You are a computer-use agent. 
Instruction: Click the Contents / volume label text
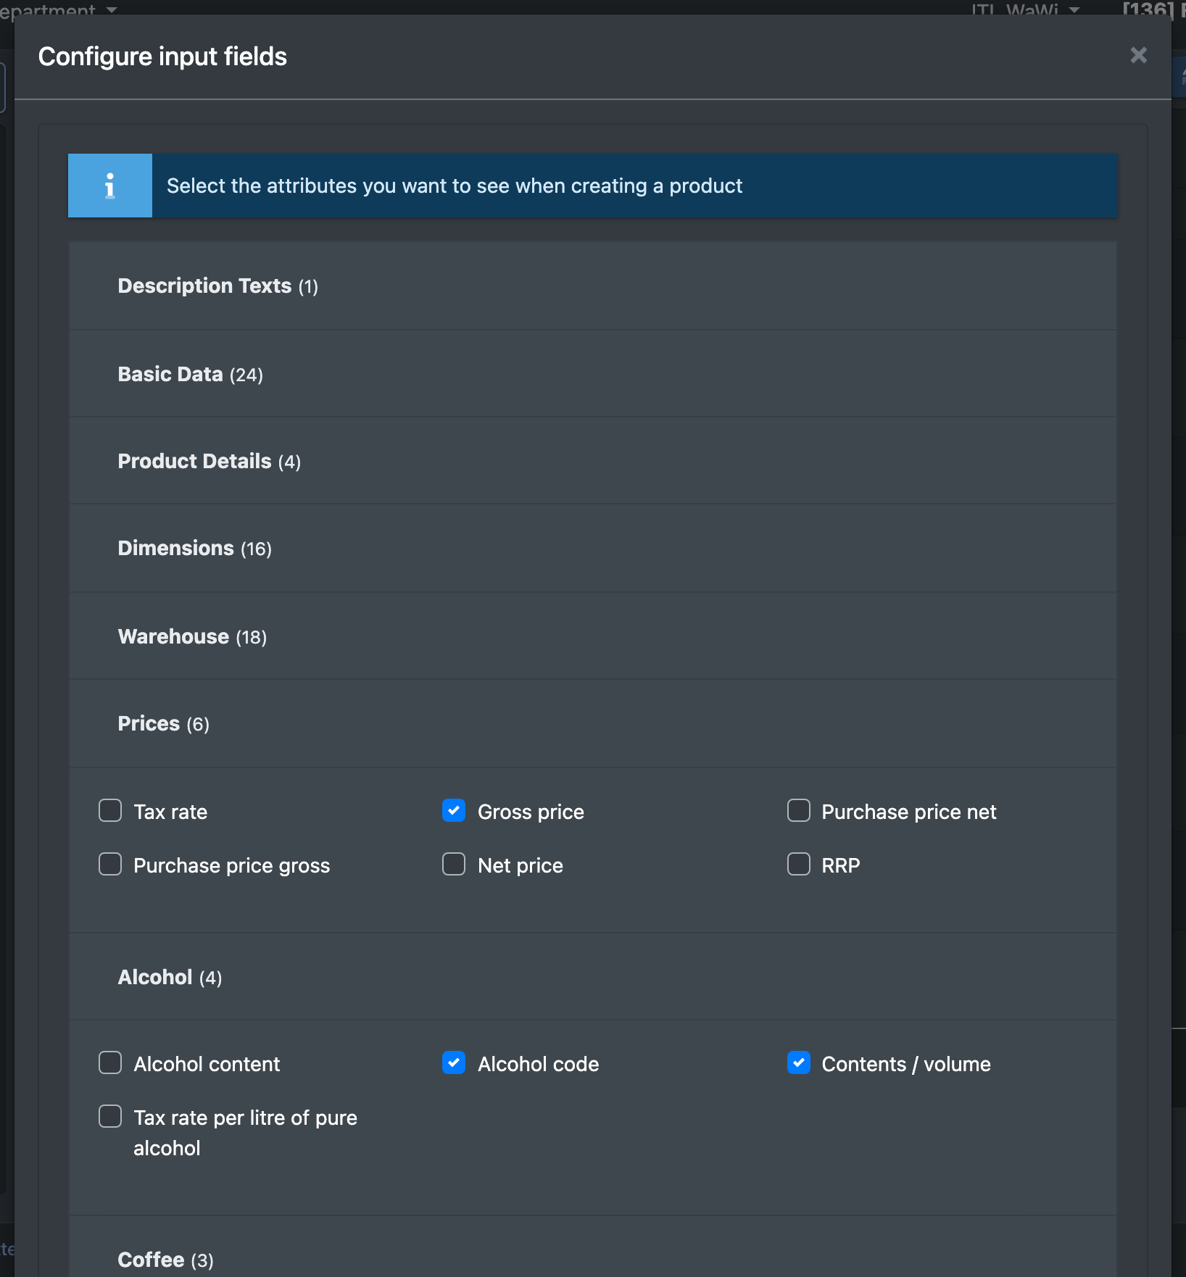tap(906, 1064)
